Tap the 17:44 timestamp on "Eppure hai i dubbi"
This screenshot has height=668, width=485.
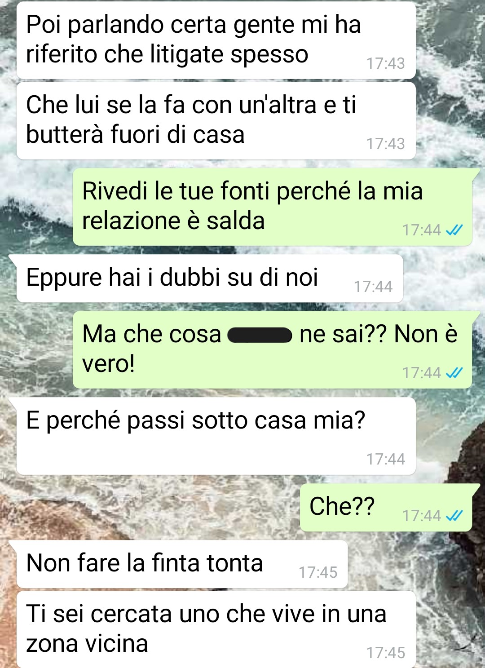(373, 287)
